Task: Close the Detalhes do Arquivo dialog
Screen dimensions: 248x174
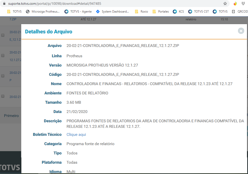Action: point(241,31)
